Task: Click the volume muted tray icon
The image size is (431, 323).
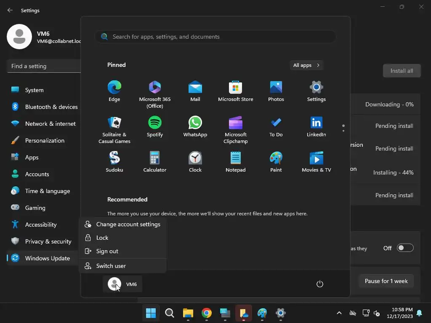Action: pos(377,313)
